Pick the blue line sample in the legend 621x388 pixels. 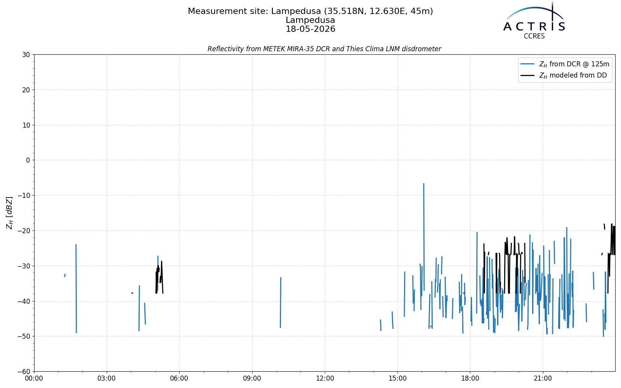pos(527,64)
